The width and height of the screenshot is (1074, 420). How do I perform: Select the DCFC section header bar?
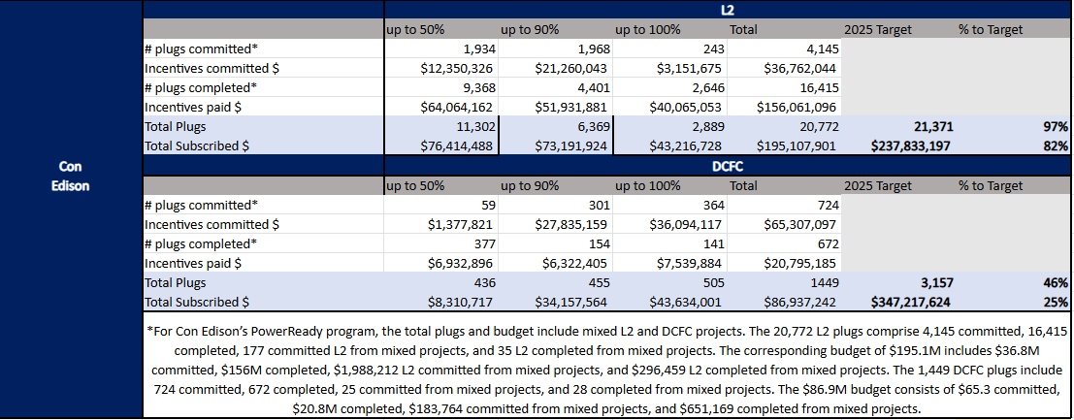(606, 166)
